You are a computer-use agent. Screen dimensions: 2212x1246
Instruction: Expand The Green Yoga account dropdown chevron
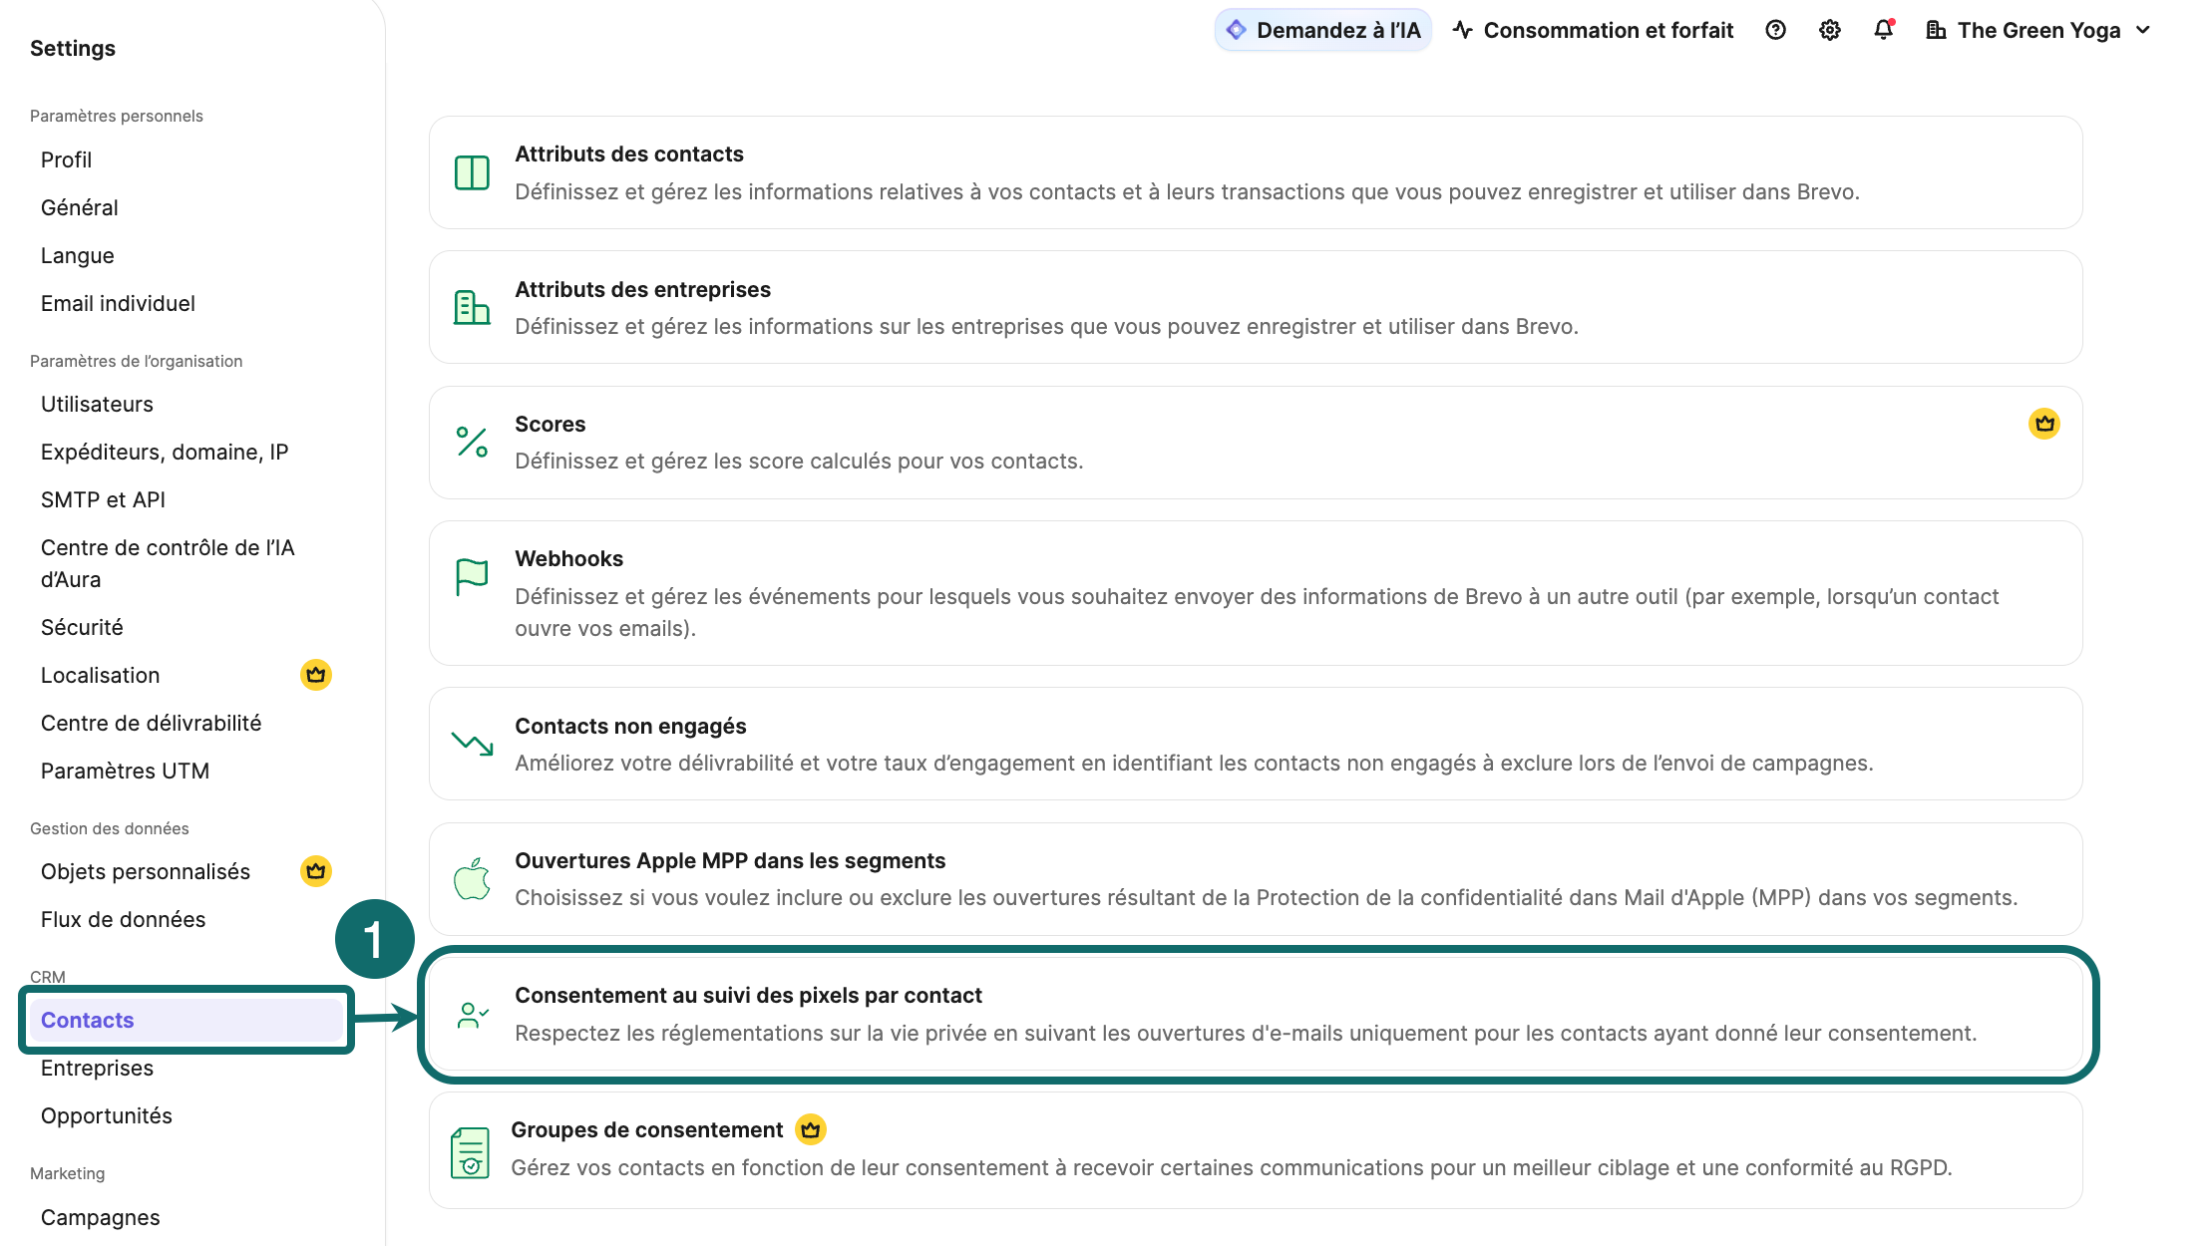2143,30
